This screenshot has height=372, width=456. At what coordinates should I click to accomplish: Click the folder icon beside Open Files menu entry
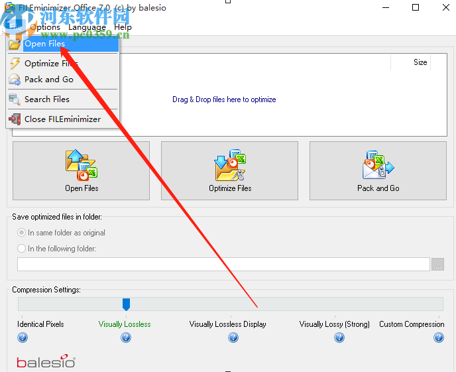point(15,44)
